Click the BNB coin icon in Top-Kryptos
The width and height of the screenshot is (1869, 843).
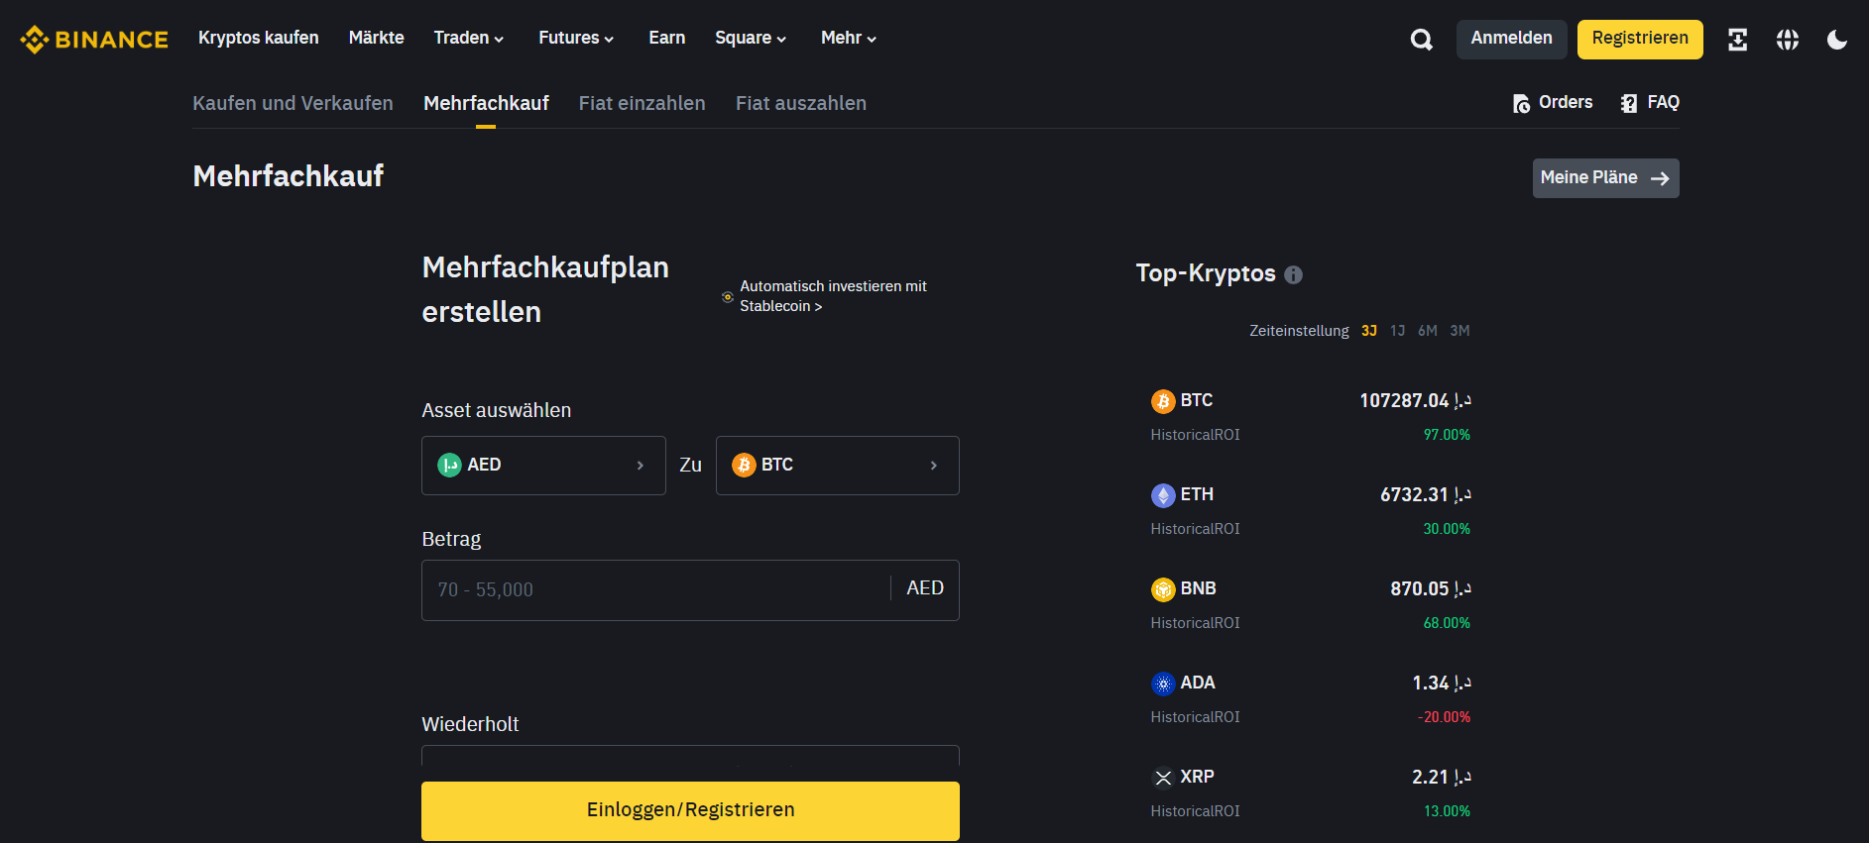[x=1163, y=589]
